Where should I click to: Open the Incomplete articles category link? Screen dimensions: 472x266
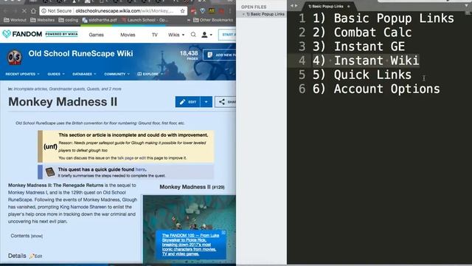[x=30, y=89]
